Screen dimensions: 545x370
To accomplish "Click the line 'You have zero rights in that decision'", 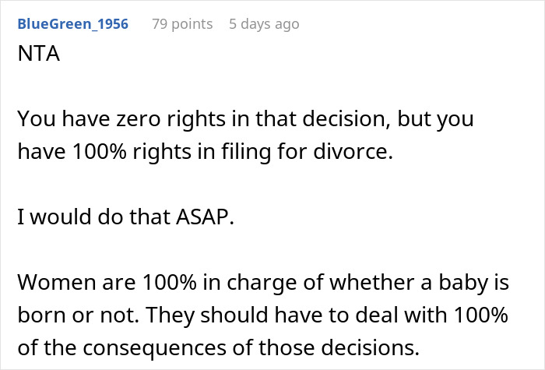I will point(246,119).
